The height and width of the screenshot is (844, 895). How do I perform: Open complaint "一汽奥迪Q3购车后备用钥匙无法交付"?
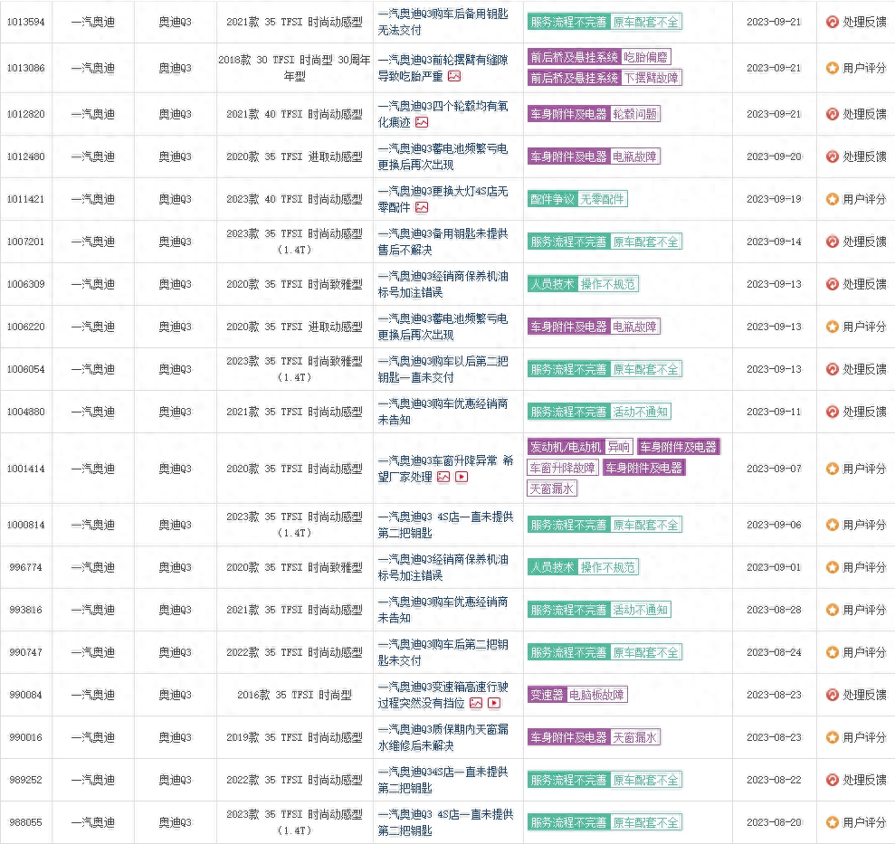443,22
